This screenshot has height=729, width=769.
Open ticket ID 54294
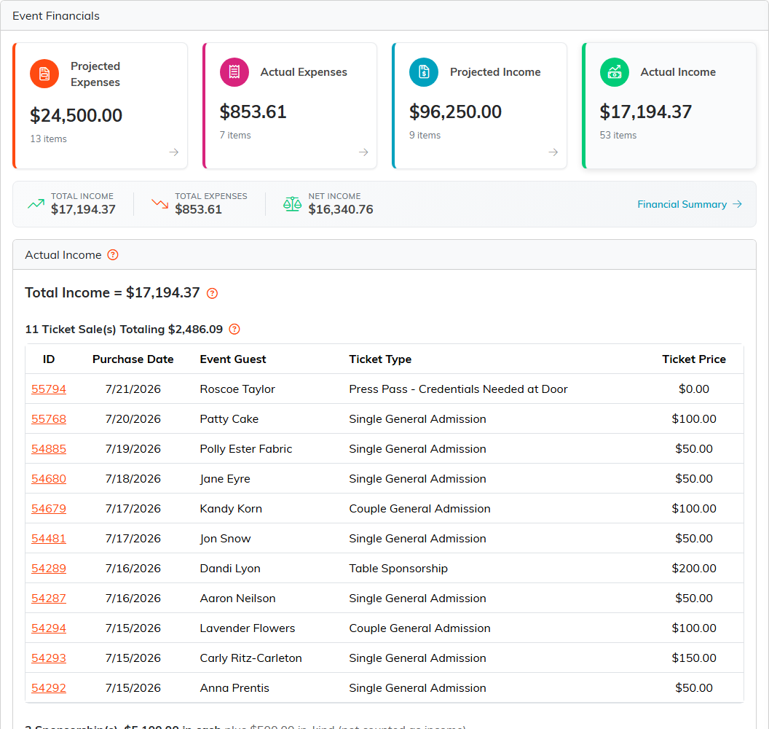pos(49,628)
